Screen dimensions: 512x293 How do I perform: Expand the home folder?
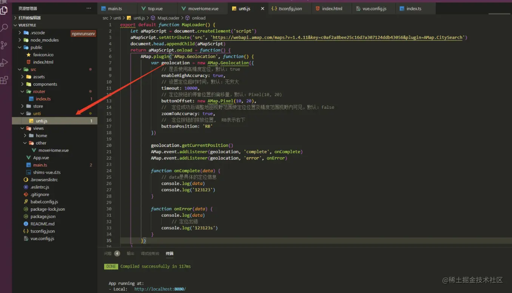point(41,136)
